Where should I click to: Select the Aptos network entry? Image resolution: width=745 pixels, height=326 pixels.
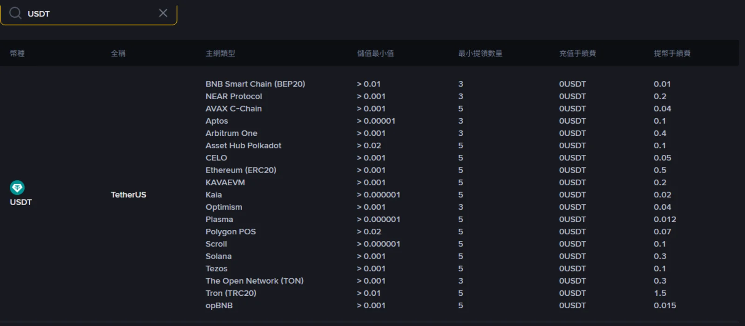point(217,121)
